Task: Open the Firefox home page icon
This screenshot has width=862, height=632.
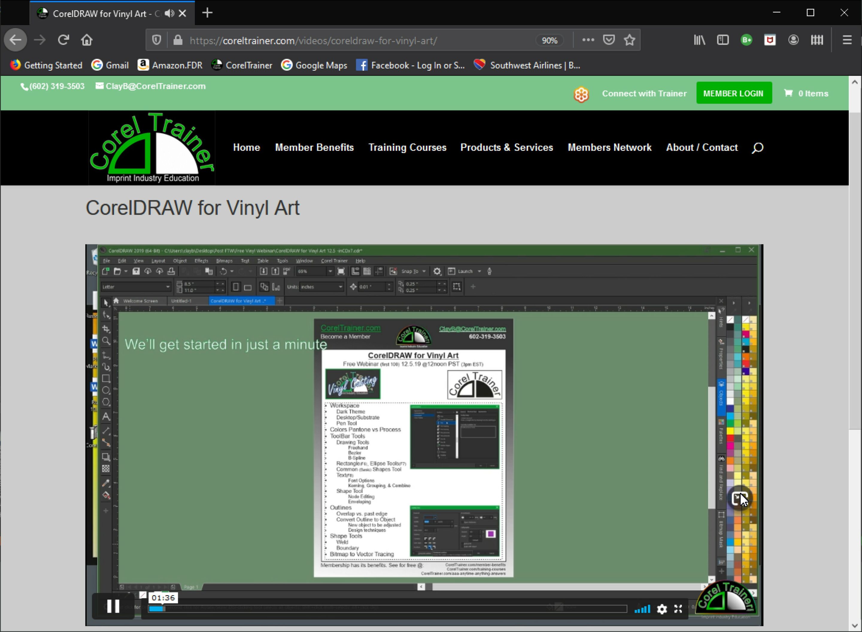Action: pos(87,40)
